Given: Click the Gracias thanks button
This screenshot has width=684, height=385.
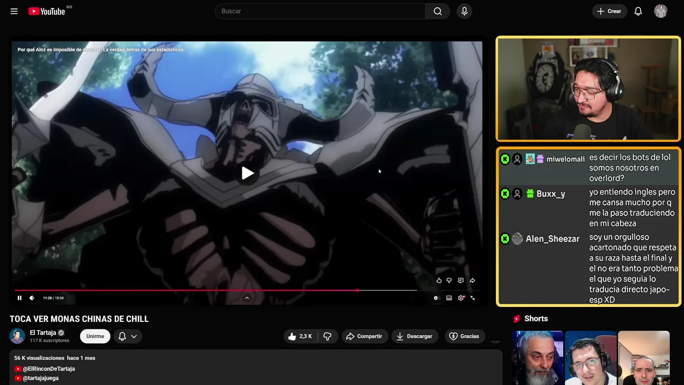Looking at the screenshot, I should 464,336.
